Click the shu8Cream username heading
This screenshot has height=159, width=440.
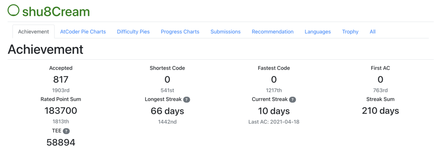click(x=56, y=11)
